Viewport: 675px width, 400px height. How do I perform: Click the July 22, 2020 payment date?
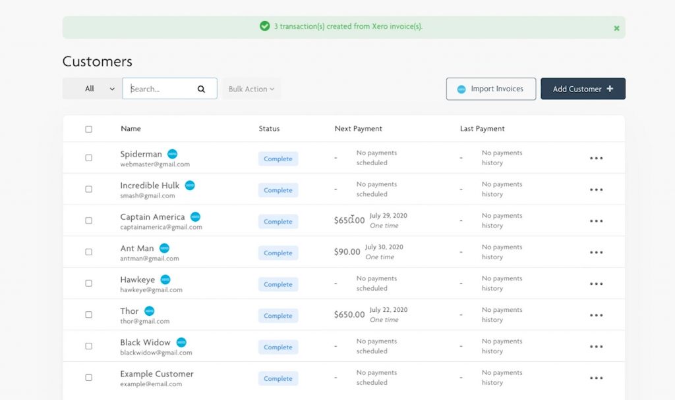point(388,310)
